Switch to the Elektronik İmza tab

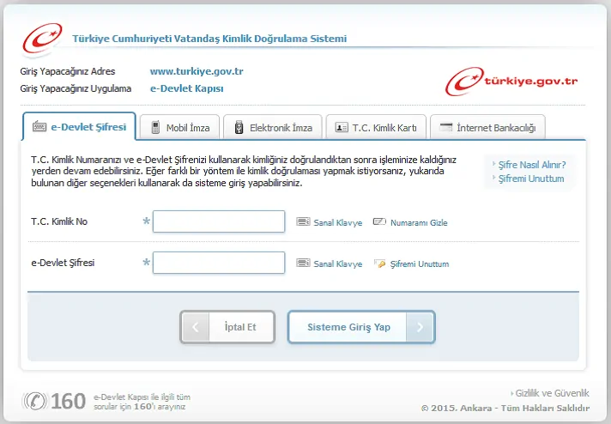[273, 127]
